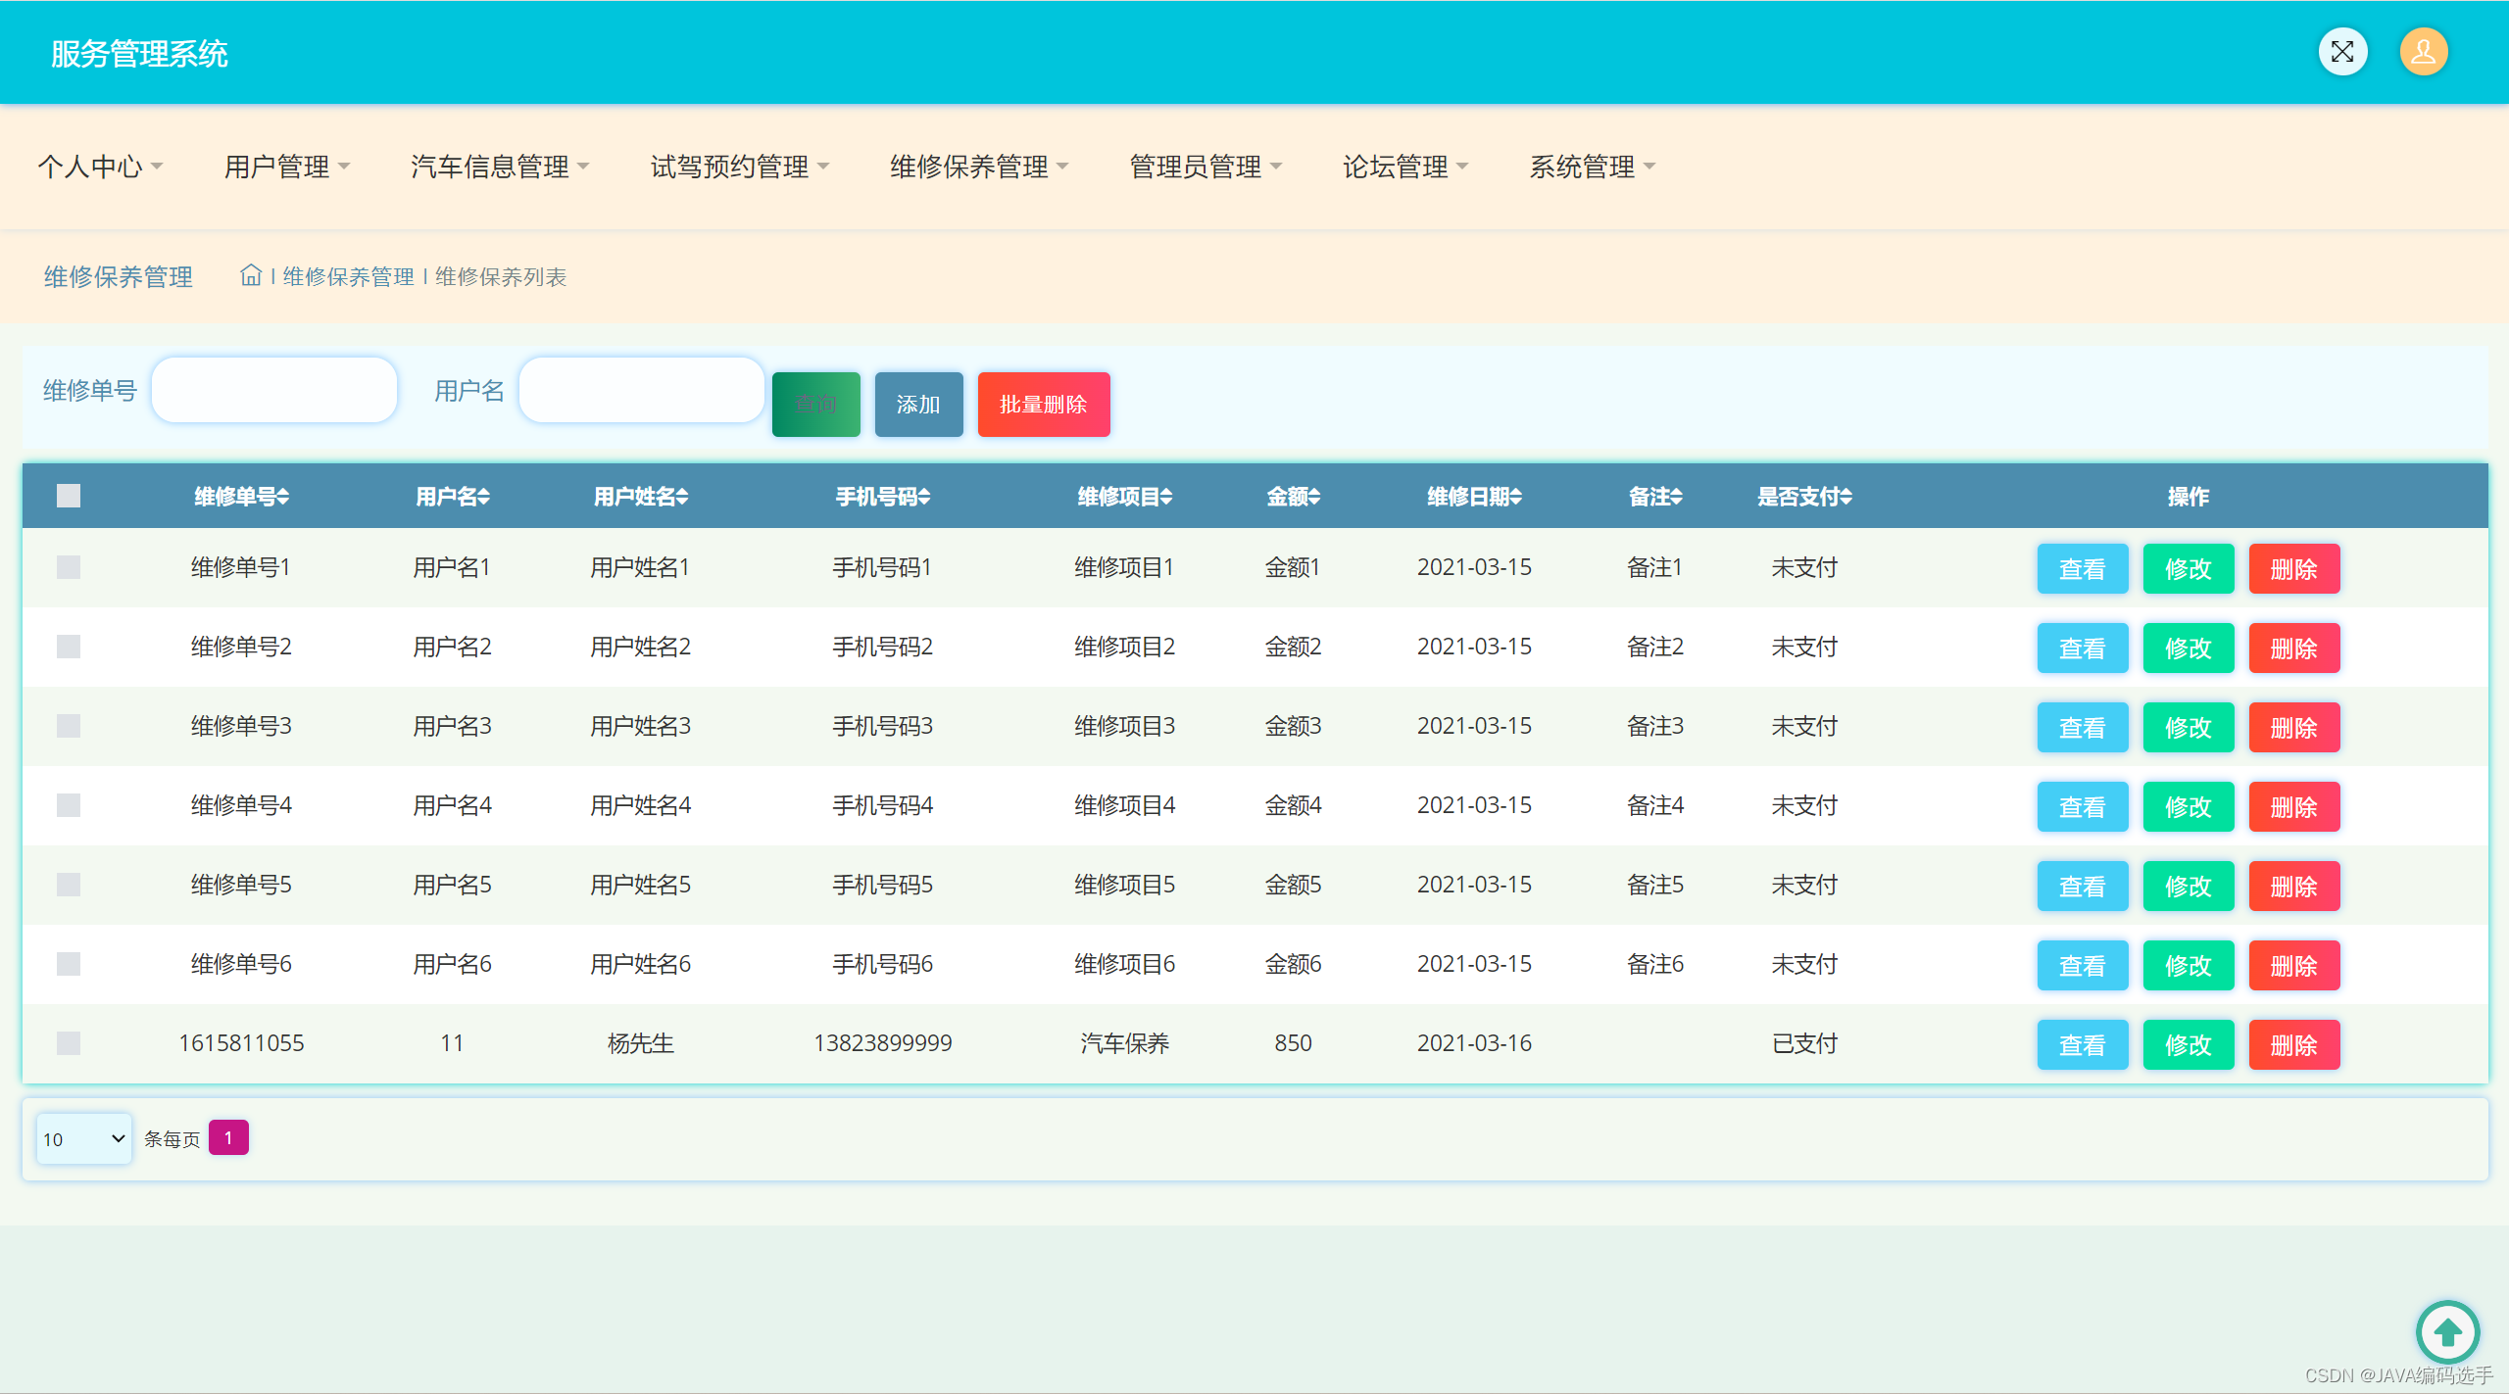This screenshot has width=2509, height=1394.
Task: Click the red 批量删除 button
Action: tap(1044, 404)
